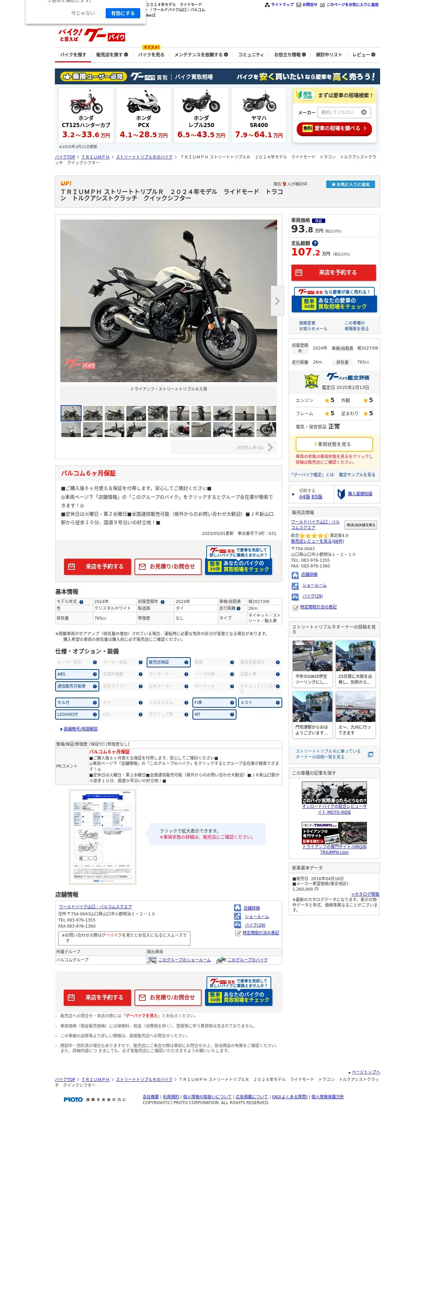Click the help icon beside 初度登録年 in 基本情報
This screenshot has height=1305, width=435.
[x=163, y=602]
